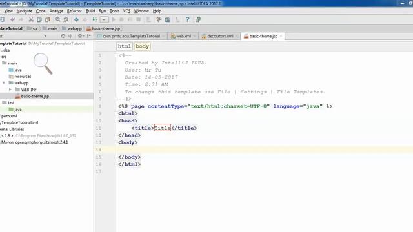Click the body breadcrumb in the editor
The image size is (413, 232).
coord(142,46)
